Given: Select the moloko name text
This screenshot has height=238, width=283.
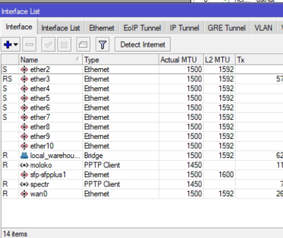Looking at the screenshot, I should click(41, 165).
